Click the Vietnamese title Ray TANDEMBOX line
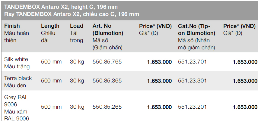258x121 pixels. tap(72, 14)
